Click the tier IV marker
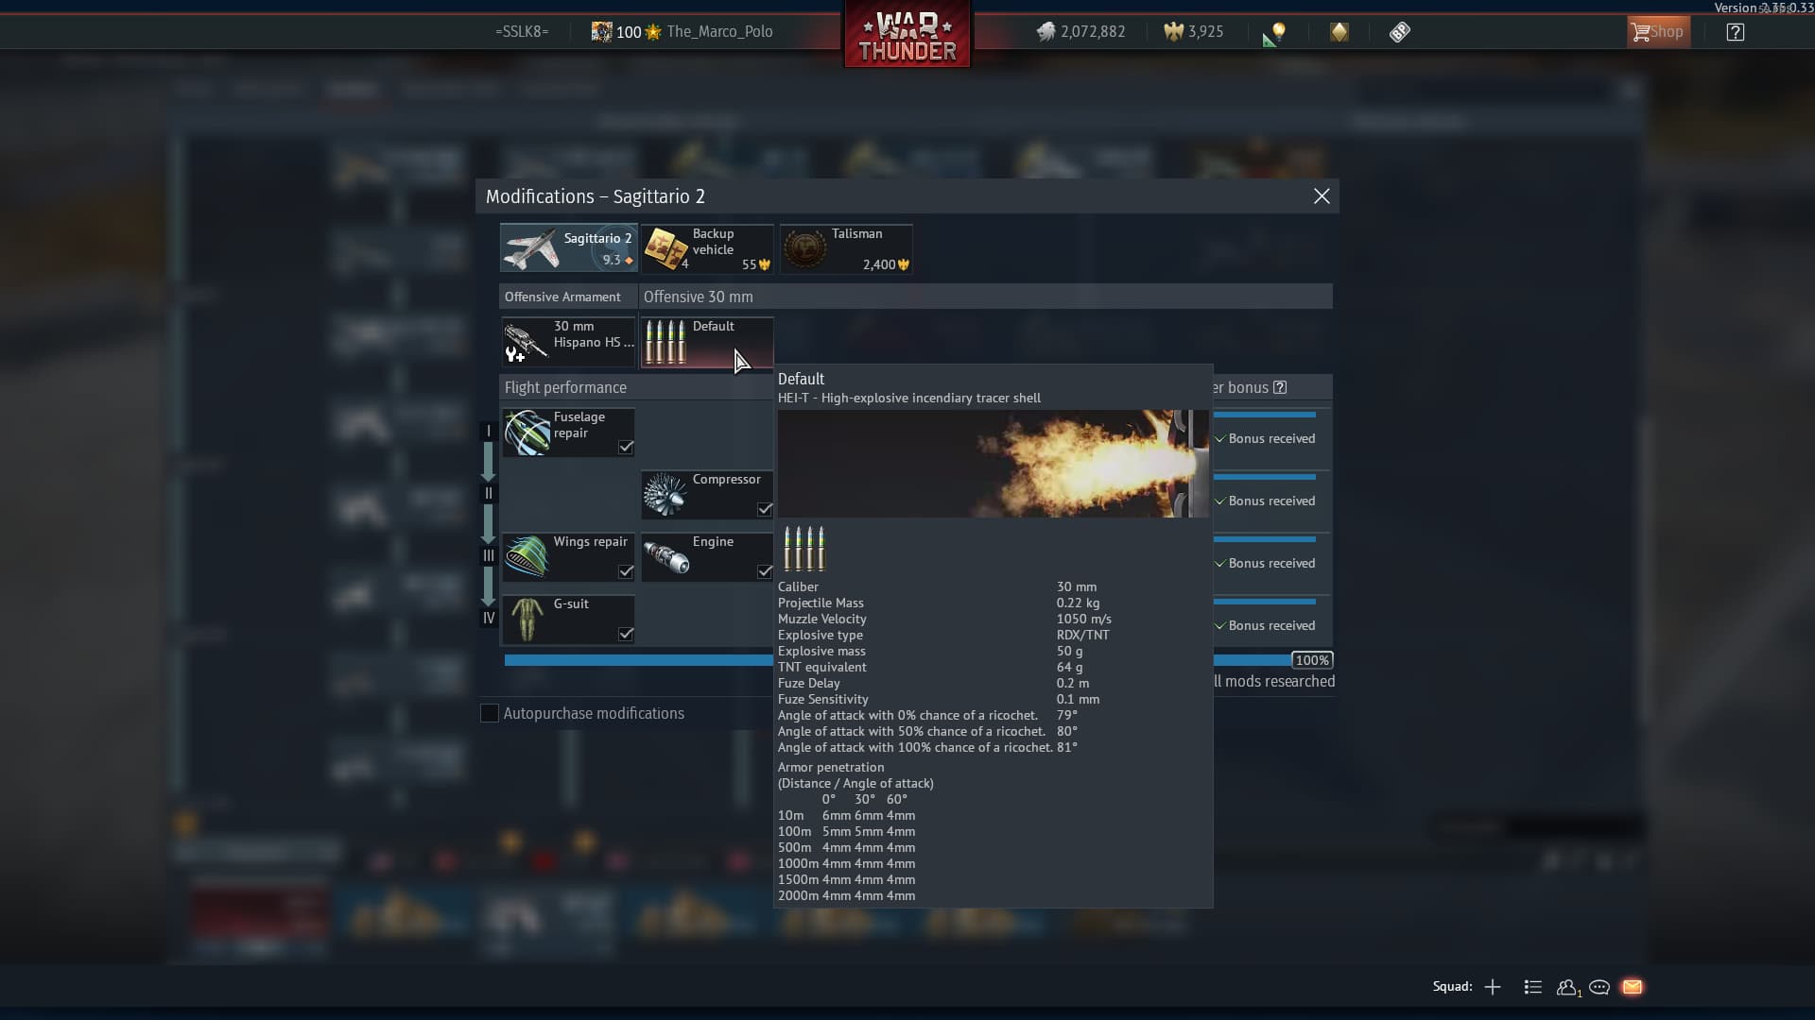 [489, 618]
